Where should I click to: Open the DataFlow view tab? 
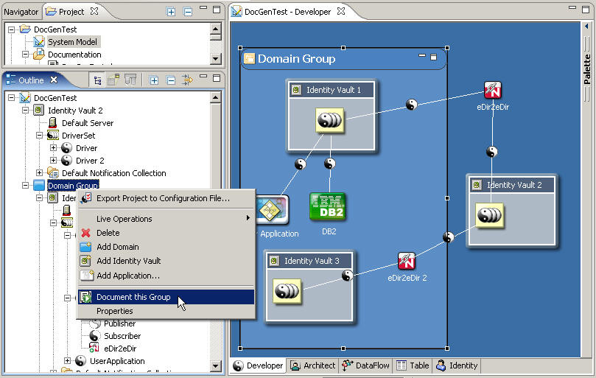[x=365, y=365]
